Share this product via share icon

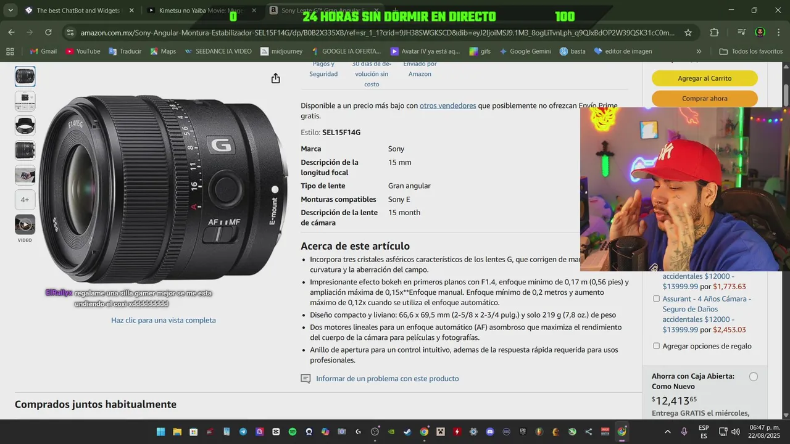tap(275, 78)
